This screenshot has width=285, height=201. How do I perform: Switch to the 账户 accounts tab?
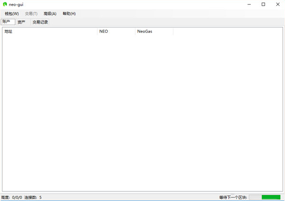(8, 22)
